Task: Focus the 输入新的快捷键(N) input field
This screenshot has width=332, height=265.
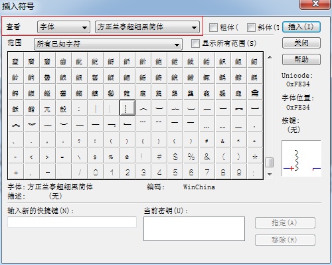Action: (x=72, y=222)
